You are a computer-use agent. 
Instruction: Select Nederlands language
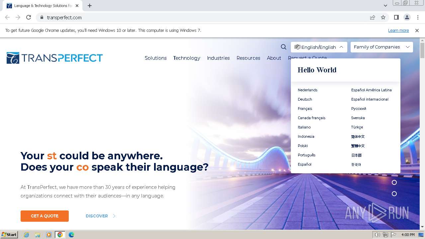point(307,90)
